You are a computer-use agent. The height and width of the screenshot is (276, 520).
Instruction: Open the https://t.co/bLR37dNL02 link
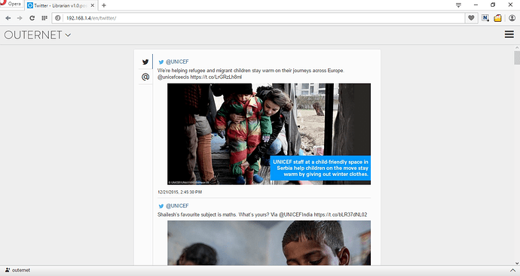[340, 214]
